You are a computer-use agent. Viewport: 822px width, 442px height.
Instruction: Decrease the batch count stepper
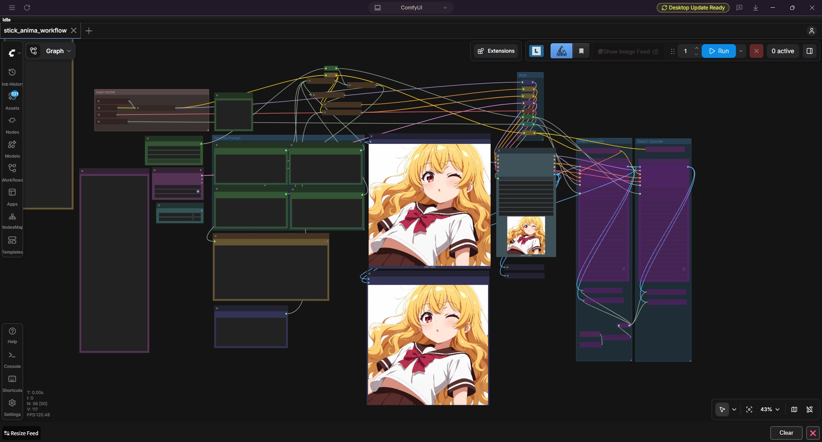(x=697, y=54)
